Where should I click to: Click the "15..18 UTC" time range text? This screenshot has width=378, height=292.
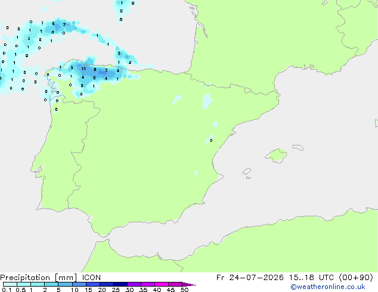[312, 278]
